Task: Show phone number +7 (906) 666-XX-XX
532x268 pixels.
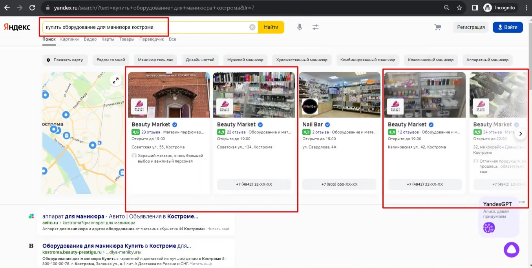Action: tap(339, 184)
